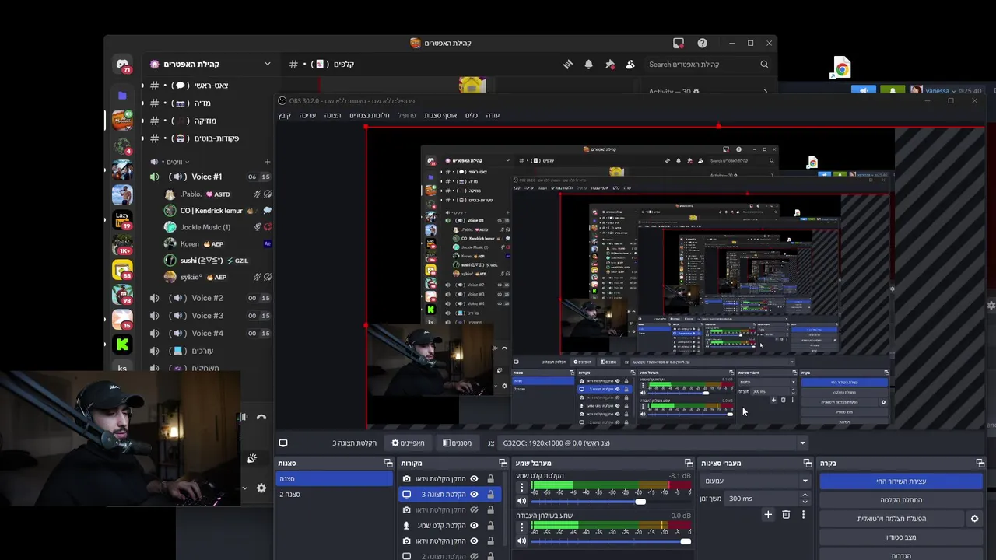Open source filters with מסננים button

457,443
